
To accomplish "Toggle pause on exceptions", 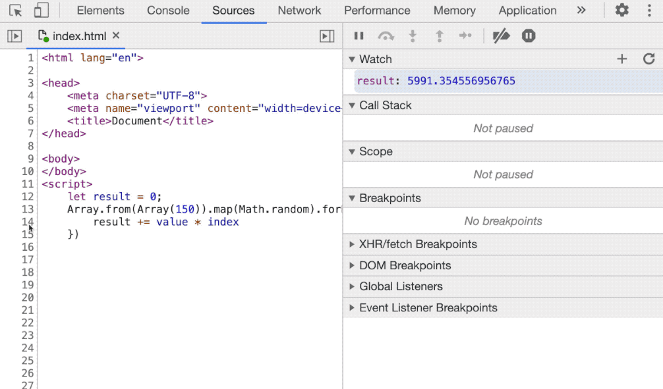I will 529,36.
